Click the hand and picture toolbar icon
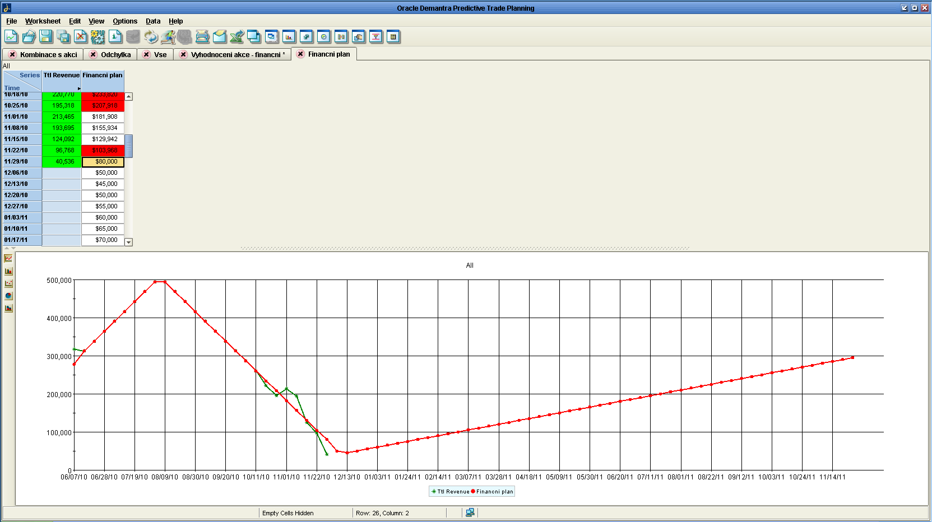 pyautogui.click(x=359, y=37)
